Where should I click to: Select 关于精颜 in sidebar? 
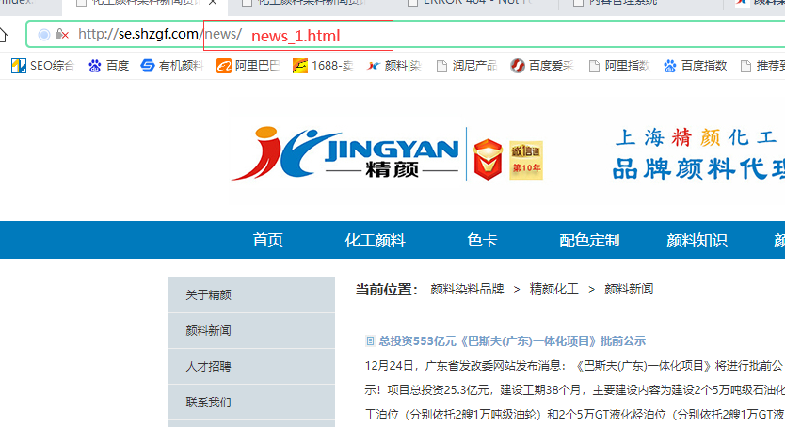pyautogui.click(x=251, y=295)
